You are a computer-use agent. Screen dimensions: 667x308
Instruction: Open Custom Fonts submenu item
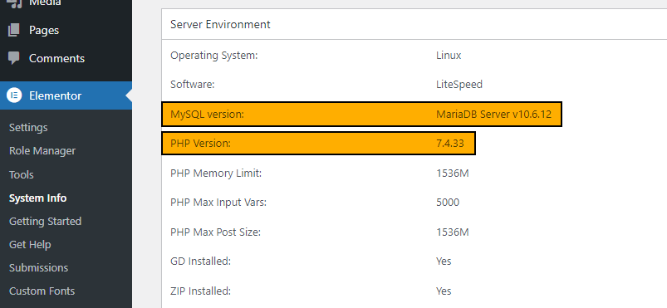pos(42,291)
